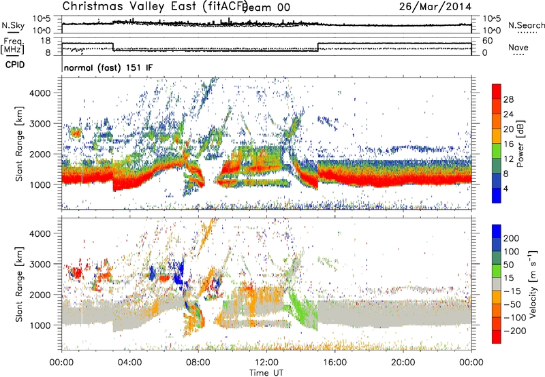Viewport: 545px width, 377px height.
Task: Click the Freq. [MHz] axis label
Action: click(12, 46)
